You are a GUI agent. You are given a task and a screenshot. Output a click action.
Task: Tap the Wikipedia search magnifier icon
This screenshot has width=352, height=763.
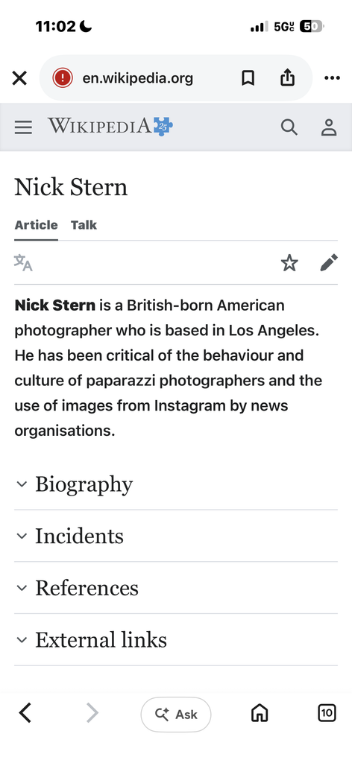tap(289, 127)
